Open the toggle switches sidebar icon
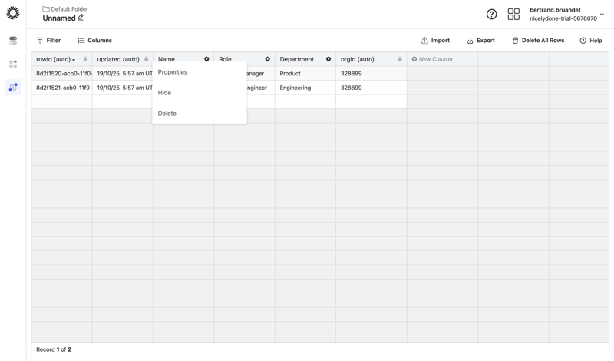This screenshot has height=361, width=614. point(13,41)
